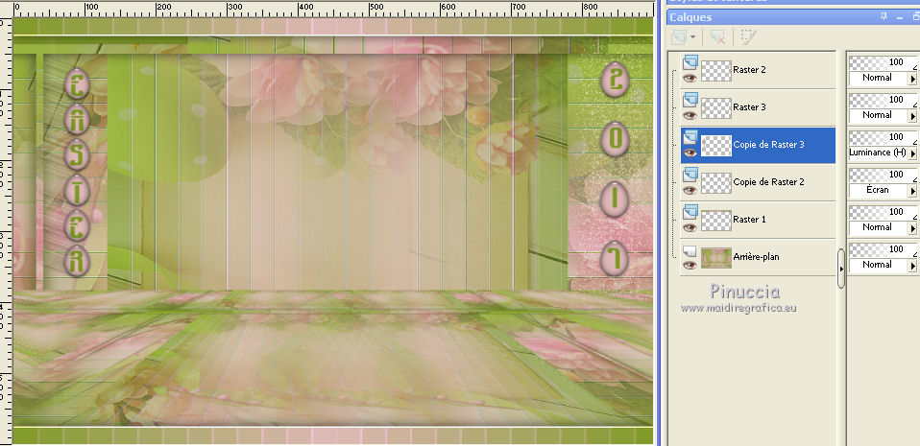Open the blend mode dropdown for Raster 3
The image size is (920, 446).
(x=912, y=116)
